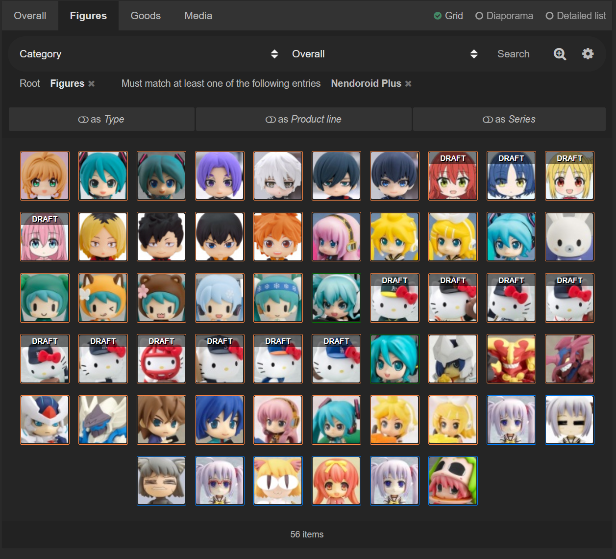Open the red and gold robot thumbnail
The height and width of the screenshot is (559, 616).
point(511,358)
